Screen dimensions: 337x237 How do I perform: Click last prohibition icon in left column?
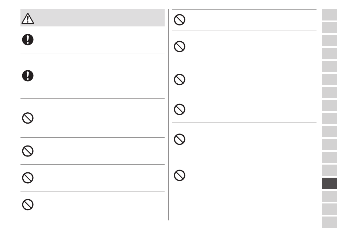pyautogui.click(x=28, y=205)
